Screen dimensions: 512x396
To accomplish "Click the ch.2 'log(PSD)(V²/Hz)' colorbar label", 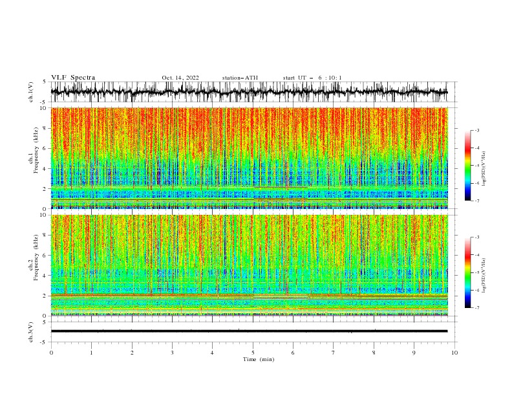I will 484,276.
